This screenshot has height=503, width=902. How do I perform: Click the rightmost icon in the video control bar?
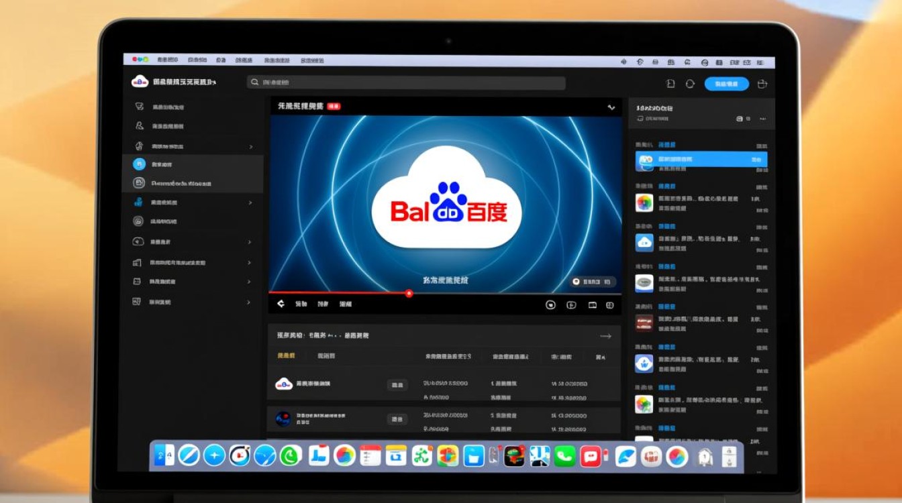[x=610, y=305]
